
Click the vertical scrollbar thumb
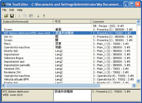tap(138, 25)
